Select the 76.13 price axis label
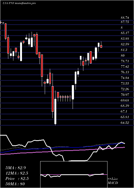Image resolution: width=134 pixels, height=188 pixels. [x=125, y=72]
